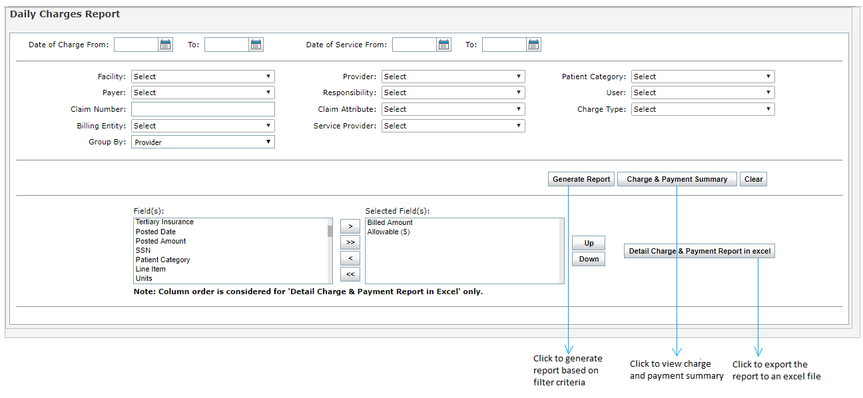The image size is (863, 398).
Task: Expand the Group By dropdown
Action: 202,142
